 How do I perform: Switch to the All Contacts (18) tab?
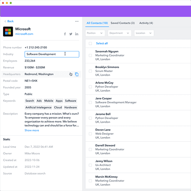97,23
